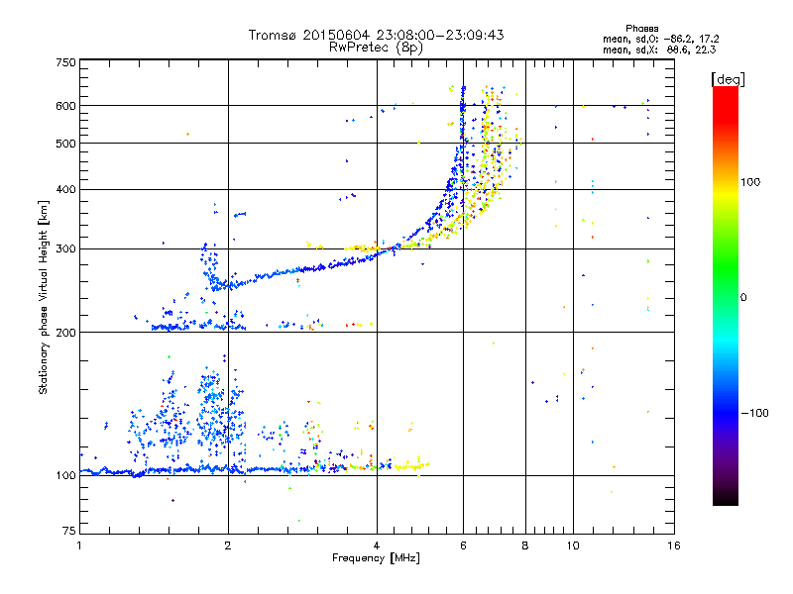Click the colorbar label '0'
The image size is (793, 594).
click(743, 297)
